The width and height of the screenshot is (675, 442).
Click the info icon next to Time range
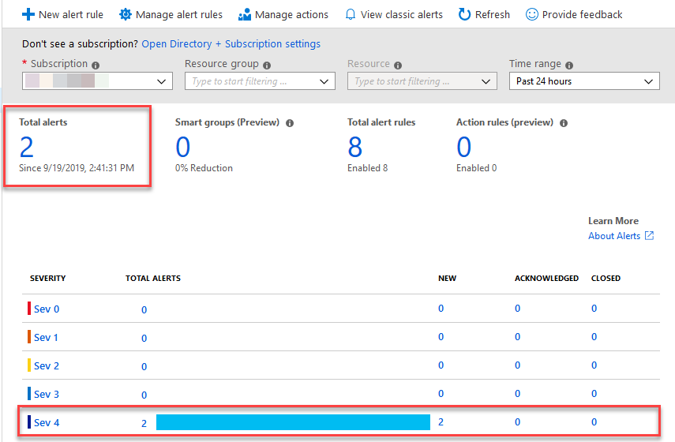coord(569,65)
